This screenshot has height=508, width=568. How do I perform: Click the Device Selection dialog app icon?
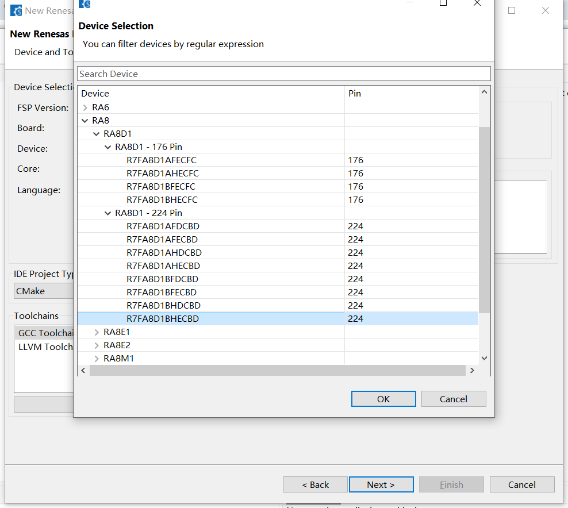pyautogui.click(x=85, y=3)
